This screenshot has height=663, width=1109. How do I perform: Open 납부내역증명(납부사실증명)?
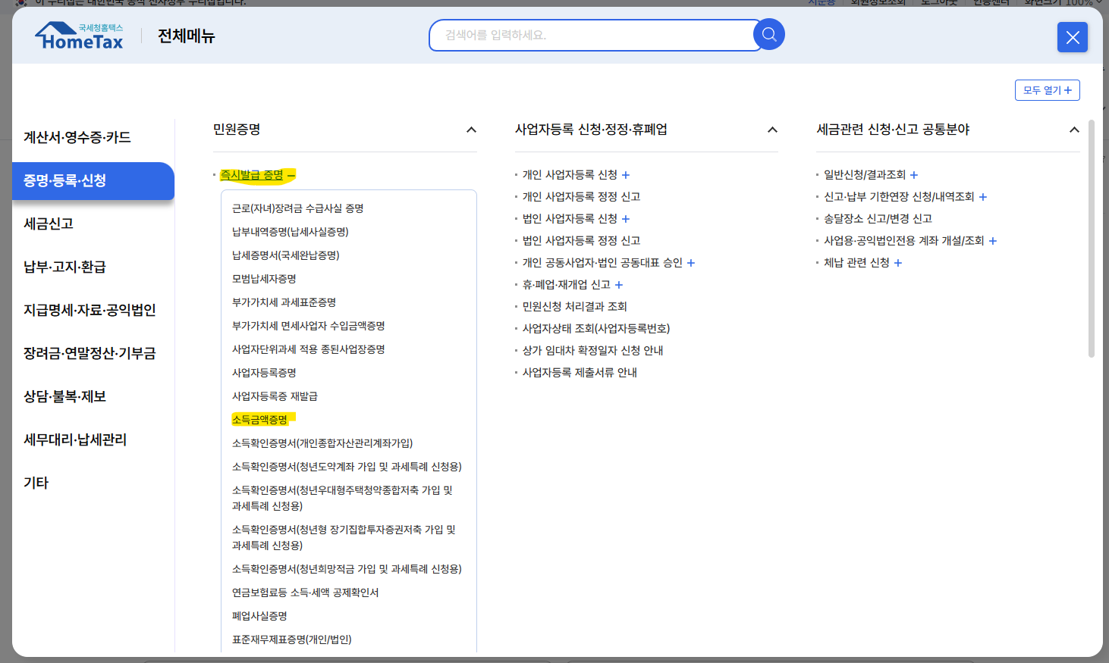pyautogui.click(x=291, y=232)
